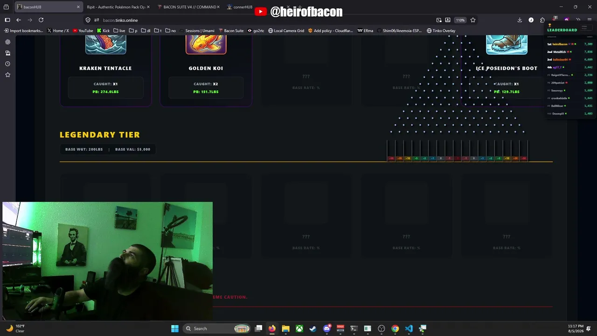Open the 't' bookmarks folder
597x336 pixels.
pos(158,31)
